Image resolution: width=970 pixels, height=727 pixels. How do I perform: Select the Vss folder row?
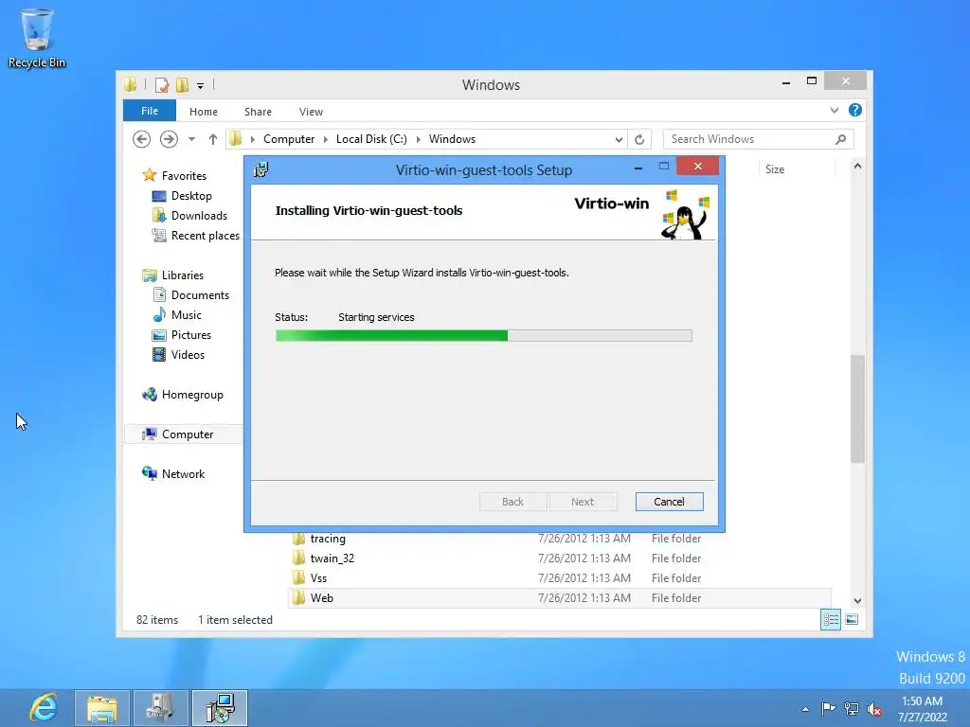coord(560,578)
